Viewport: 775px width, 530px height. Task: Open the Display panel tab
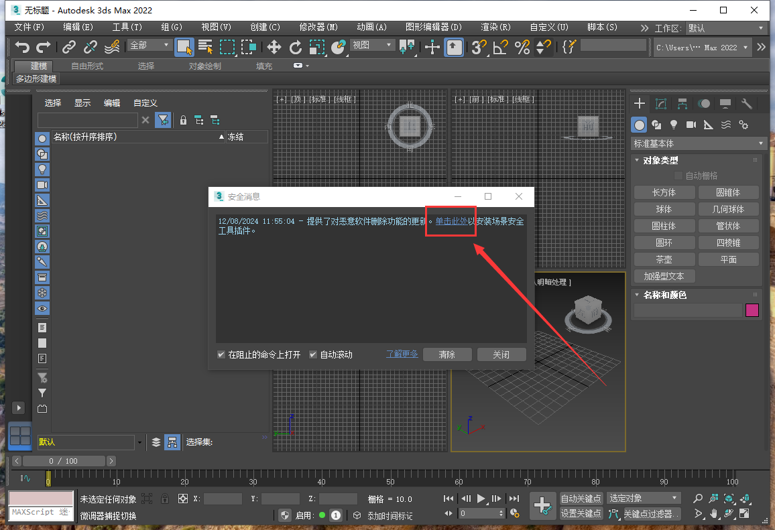click(725, 103)
